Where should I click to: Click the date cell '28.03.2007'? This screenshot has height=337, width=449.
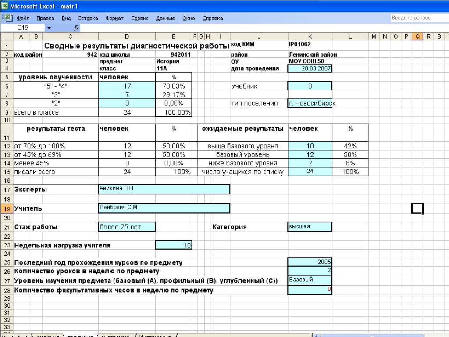click(x=310, y=68)
